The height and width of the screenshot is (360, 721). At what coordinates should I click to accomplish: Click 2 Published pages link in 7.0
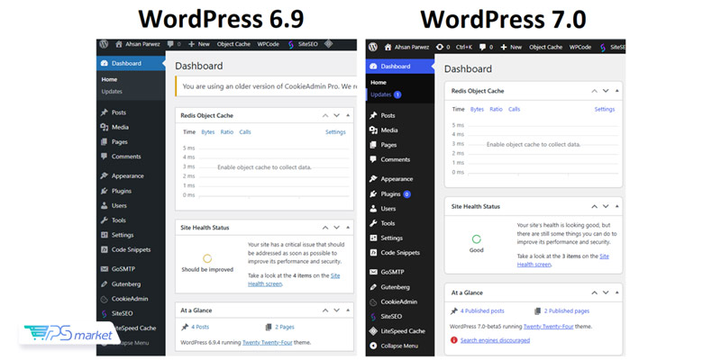point(567,310)
